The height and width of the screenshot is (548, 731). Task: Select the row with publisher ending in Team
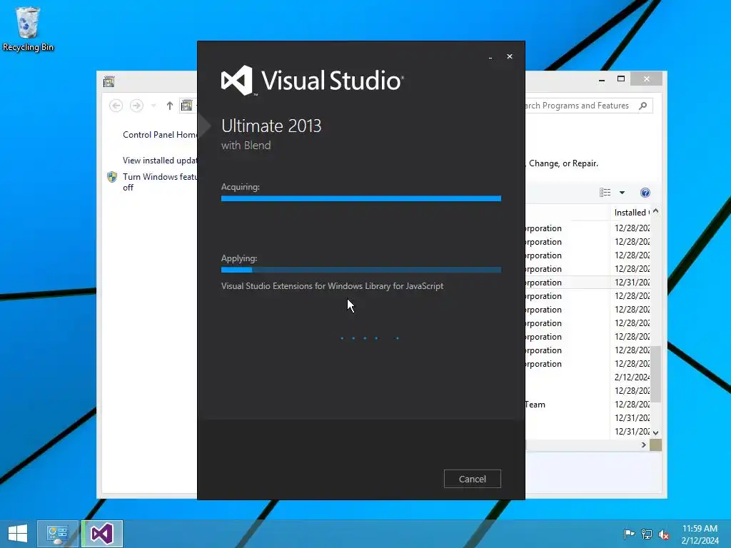click(x=588, y=405)
